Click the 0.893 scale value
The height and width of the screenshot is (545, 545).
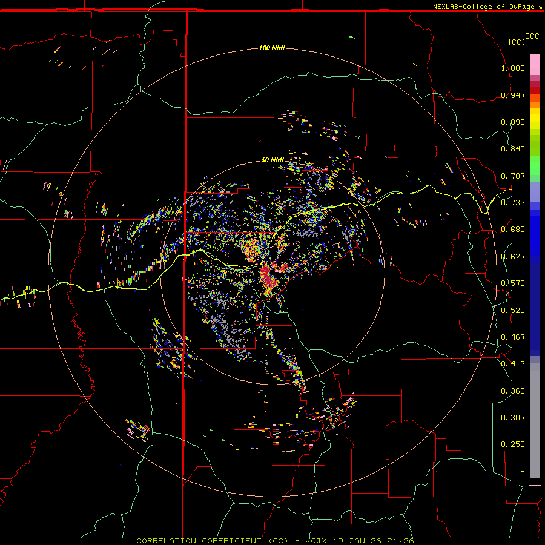(513, 122)
